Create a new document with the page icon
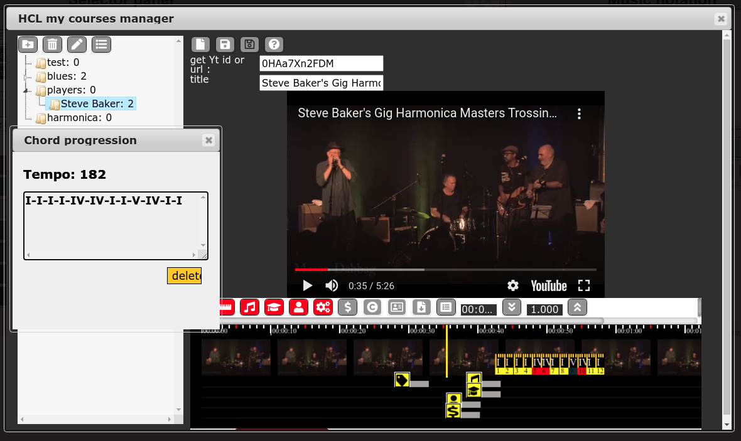Viewport: 741px width, 441px height. pyautogui.click(x=200, y=45)
